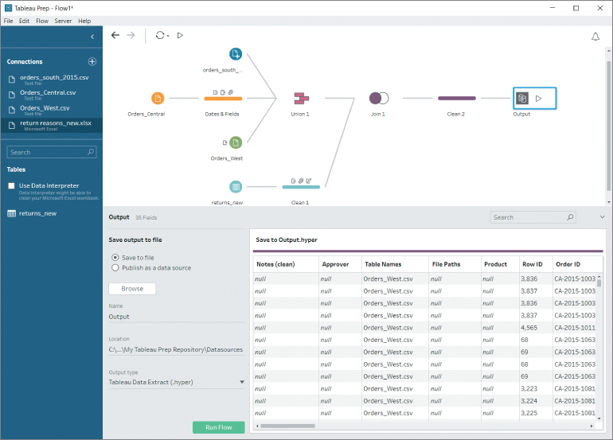Open the refresh options dropdown arrow
The height and width of the screenshot is (440, 613).
click(168, 36)
